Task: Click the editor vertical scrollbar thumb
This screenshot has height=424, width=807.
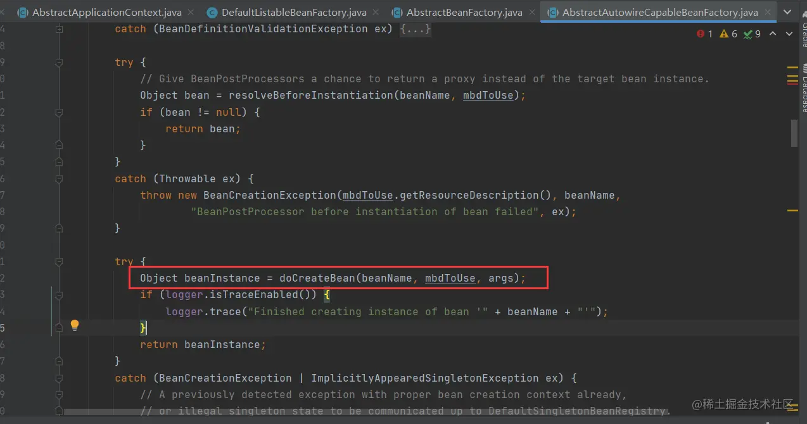Action: (x=794, y=133)
